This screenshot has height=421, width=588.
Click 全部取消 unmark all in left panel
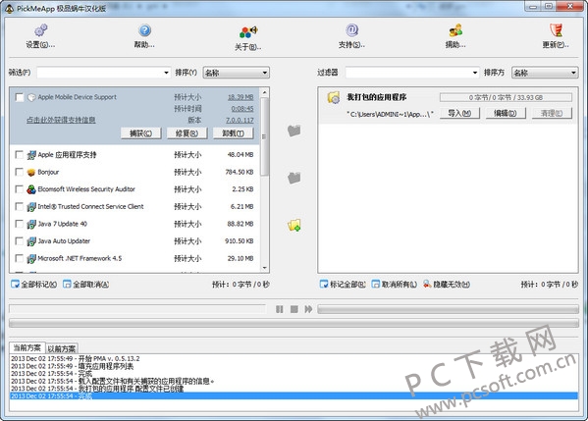coord(85,285)
